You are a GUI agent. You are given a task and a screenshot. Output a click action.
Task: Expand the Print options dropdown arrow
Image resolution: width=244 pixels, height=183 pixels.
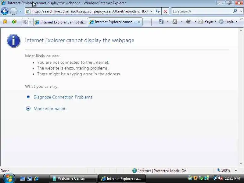tap(195, 21)
